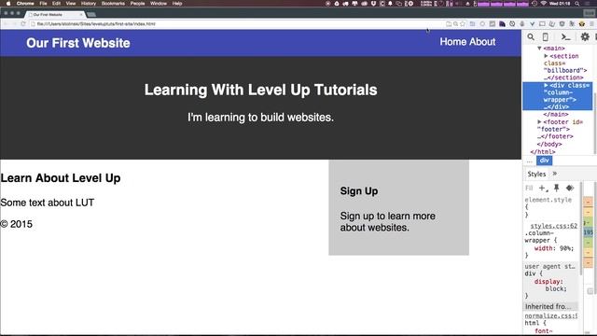Screen dimensions: 597x336
Task: Open the Bookmarks menu
Action: pyautogui.click(x=113, y=4)
